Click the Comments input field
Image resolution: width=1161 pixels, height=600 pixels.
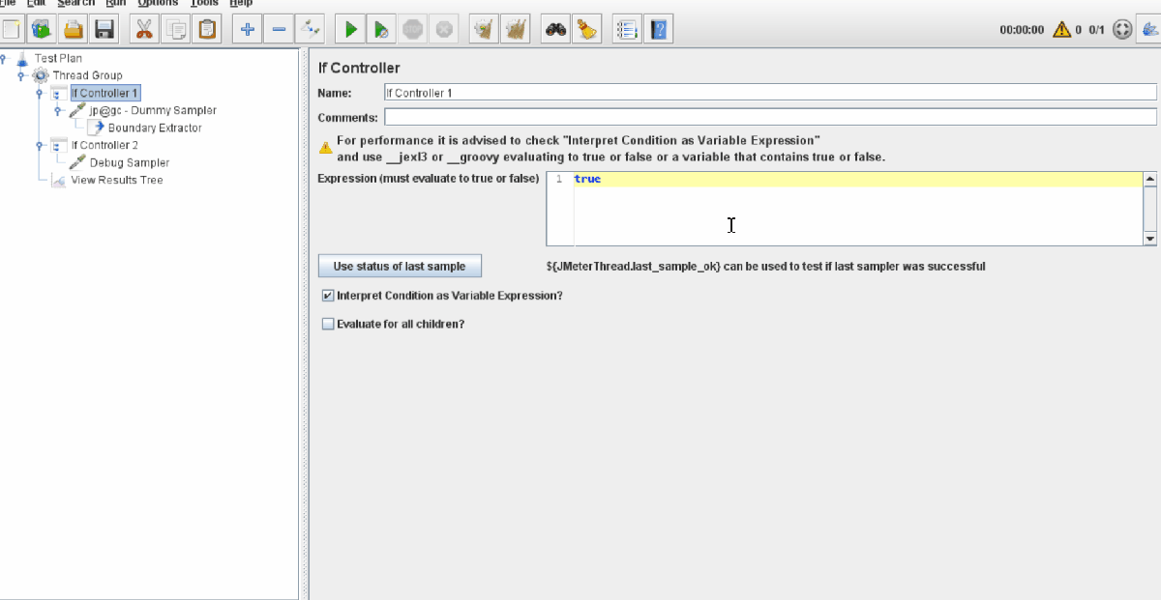click(770, 117)
